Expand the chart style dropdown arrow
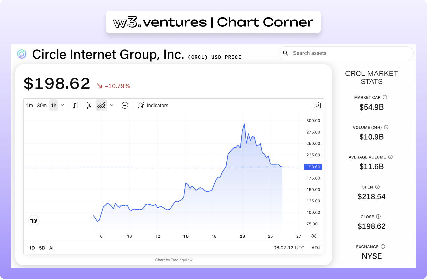Image resolution: width=427 pixels, height=279 pixels. tap(112, 105)
